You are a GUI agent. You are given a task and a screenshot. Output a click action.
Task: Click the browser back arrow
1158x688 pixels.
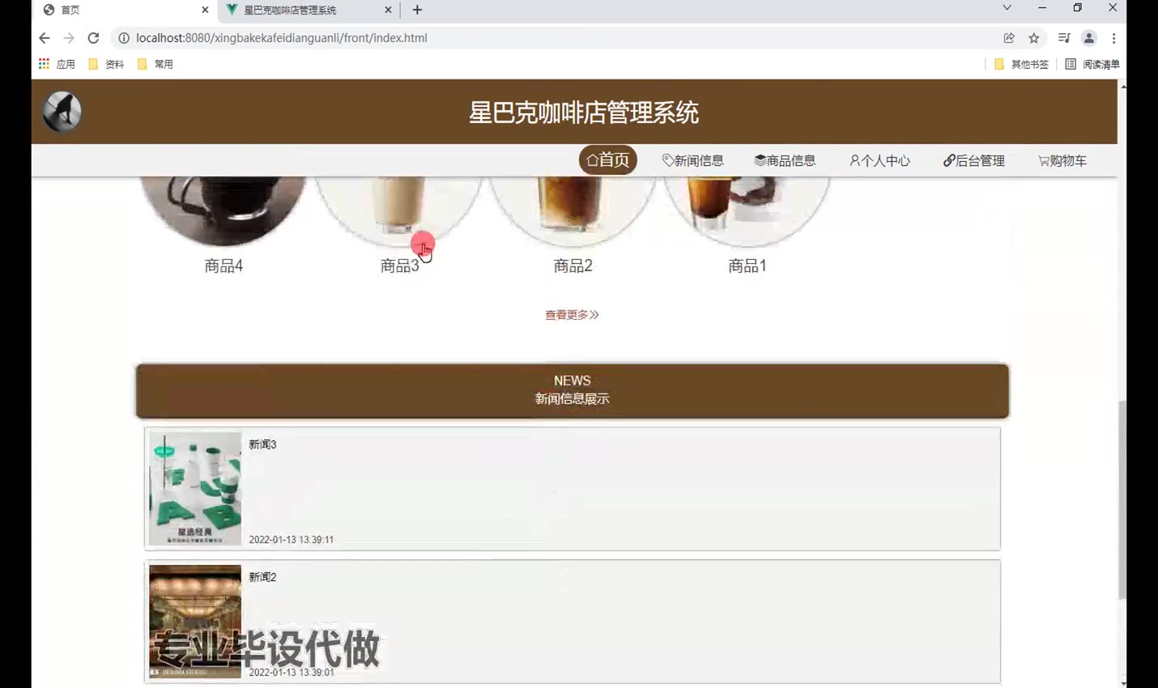[x=45, y=38]
